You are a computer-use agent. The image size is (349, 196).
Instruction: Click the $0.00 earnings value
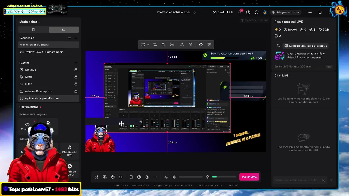point(290,30)
